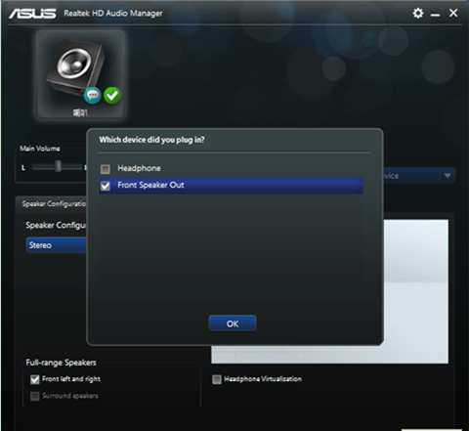Viewport: 469px width, 431px height.
Task: Select the Headphone label in dialog
Action: pyautogui.click(x=139, y=168)
